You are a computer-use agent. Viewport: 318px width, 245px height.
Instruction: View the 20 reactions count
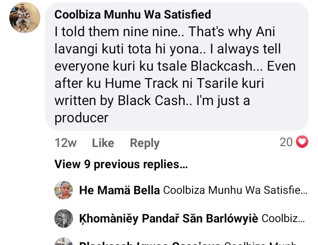pyautogui.click(x=286, y=142)
